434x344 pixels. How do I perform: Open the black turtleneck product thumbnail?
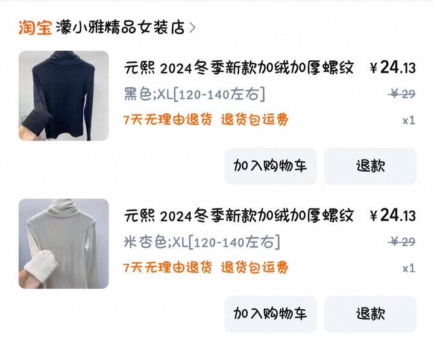point(64,96)
